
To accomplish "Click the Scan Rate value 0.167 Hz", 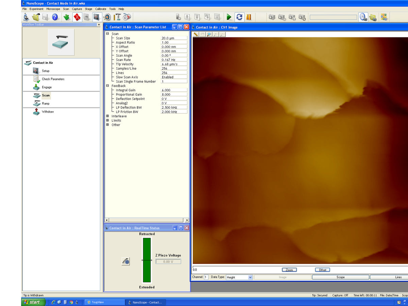I will pyautogui.click(x=174, y=60).
